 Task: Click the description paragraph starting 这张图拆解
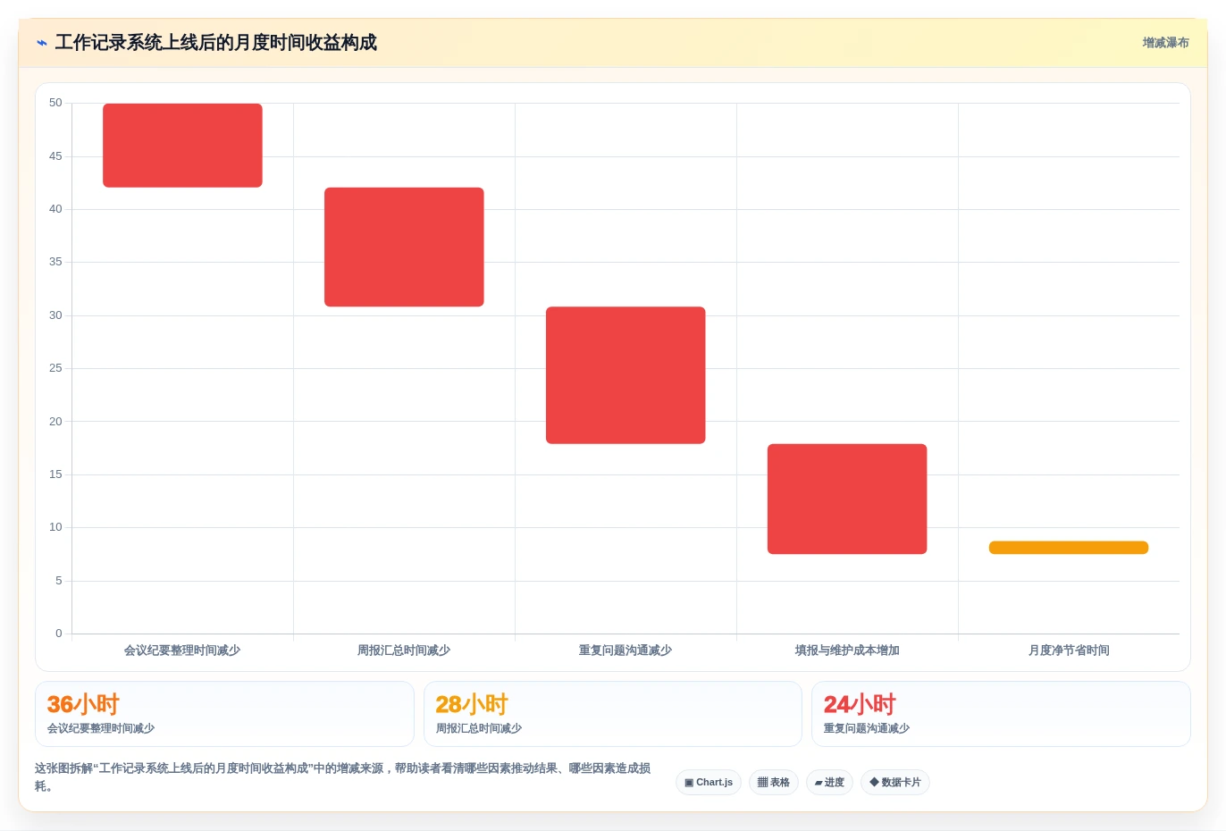pos(343,777)
